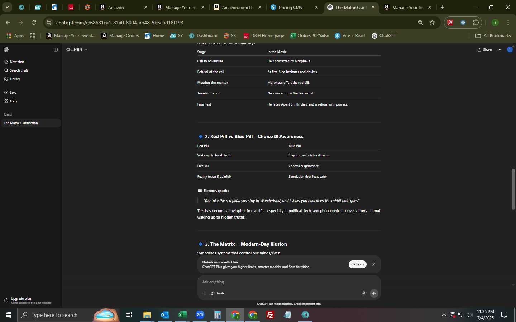Open the page zoom magnifier icon
Screen dimensions: 516x322
click(421, 23)
